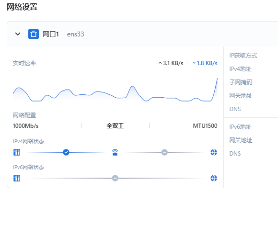The image size is (278, 227).
Task: Click the real-time speed line chart
Action: tap(115, 90)
